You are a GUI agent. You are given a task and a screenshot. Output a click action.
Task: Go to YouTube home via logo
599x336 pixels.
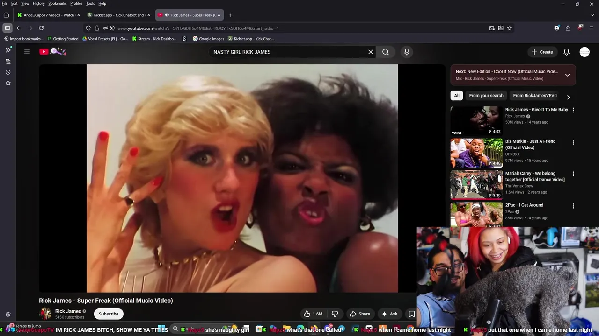tap(52, 52)
